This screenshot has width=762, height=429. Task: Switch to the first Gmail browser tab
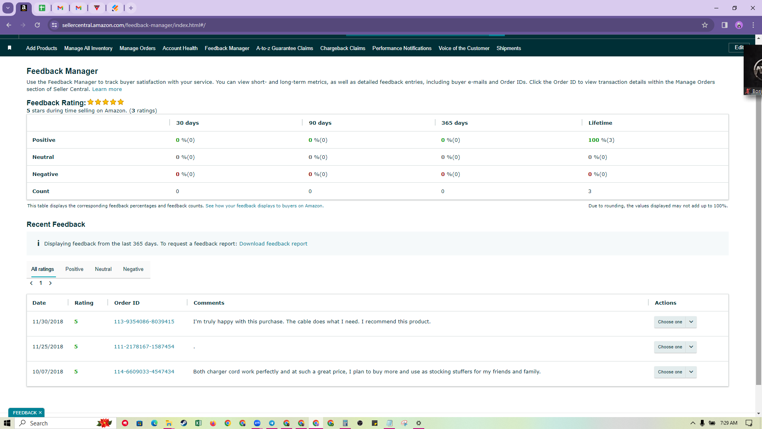[x=60, y=8]
